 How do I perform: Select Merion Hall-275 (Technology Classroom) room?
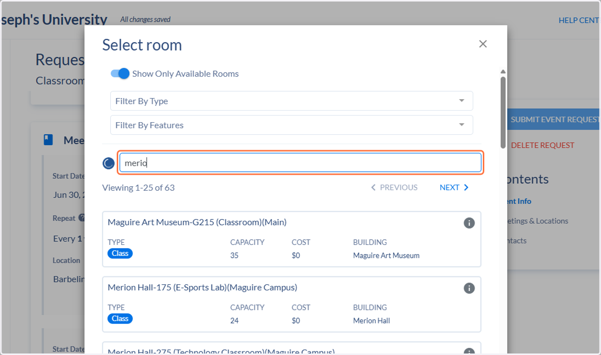(291, 348)
